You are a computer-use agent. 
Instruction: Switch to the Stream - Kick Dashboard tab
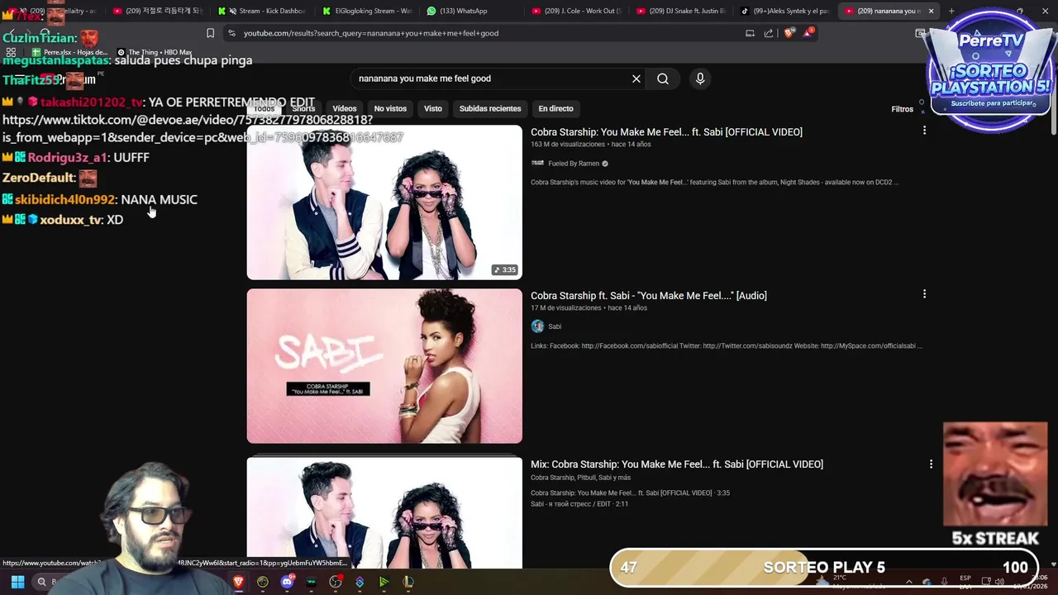(x=262, y=11)
